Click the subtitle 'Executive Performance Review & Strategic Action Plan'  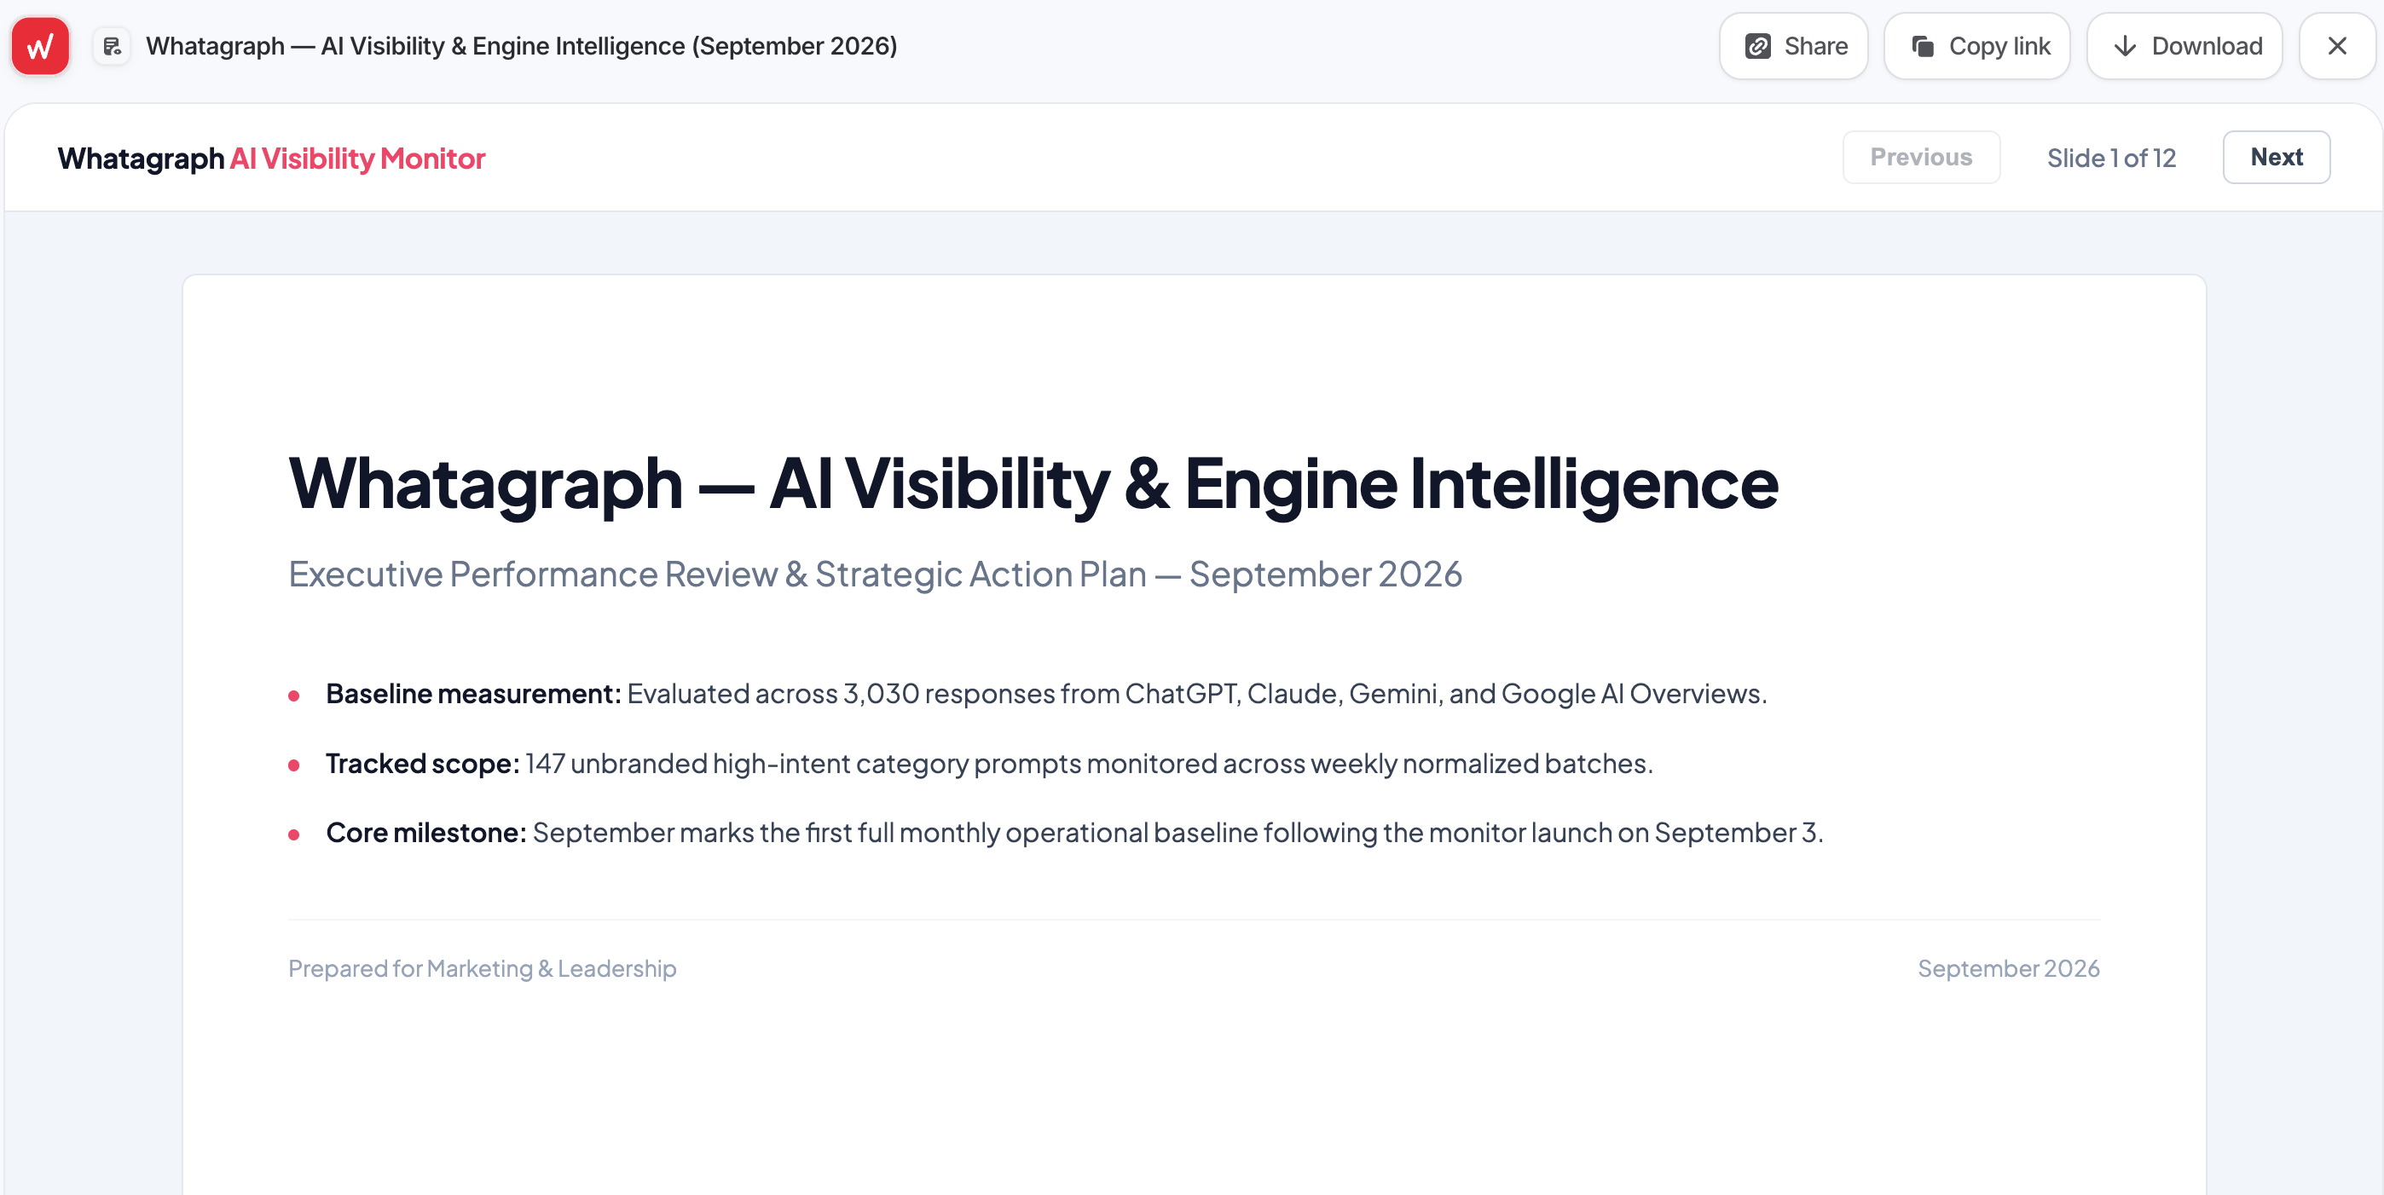coord(717,574)
